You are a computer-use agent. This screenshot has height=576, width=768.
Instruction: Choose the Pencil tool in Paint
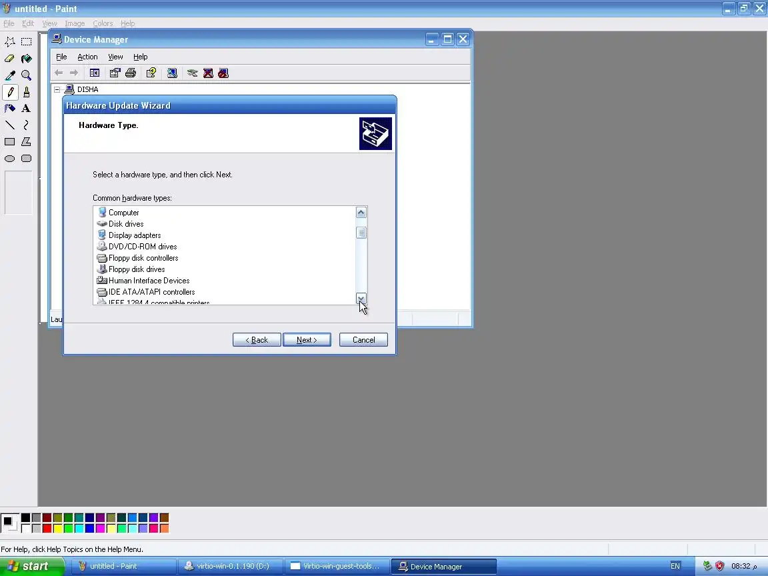10,91
